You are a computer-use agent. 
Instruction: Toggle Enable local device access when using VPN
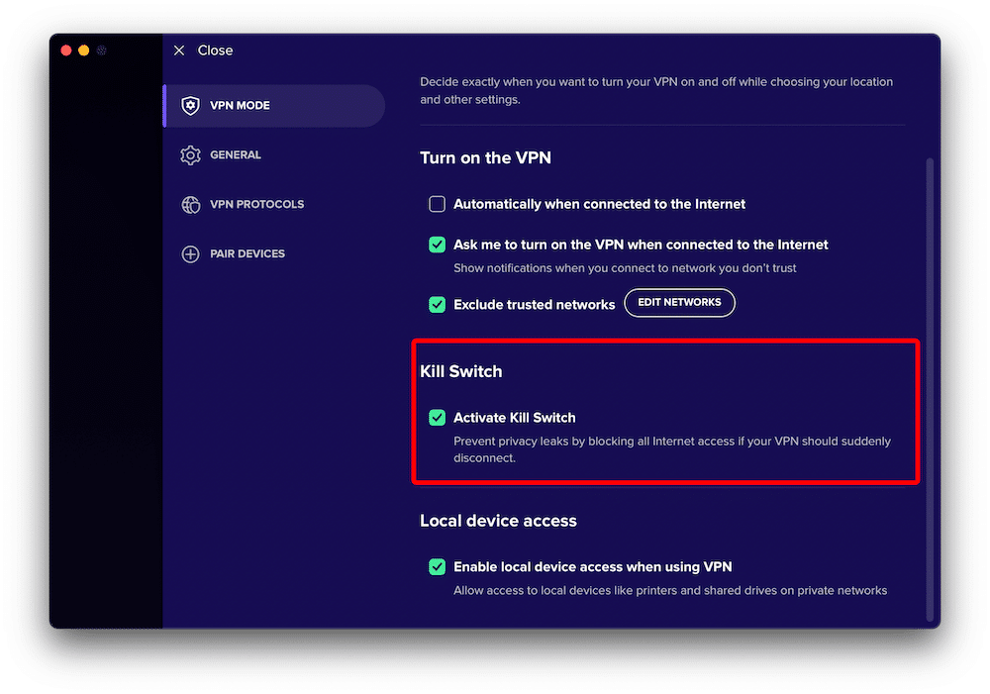[437, 566]
